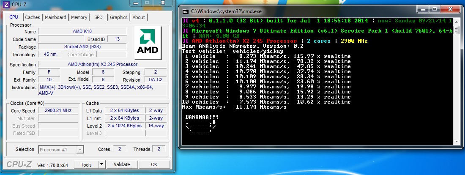
Task: Click the cmd.exe window title text
Action: [x=226, y=11]
